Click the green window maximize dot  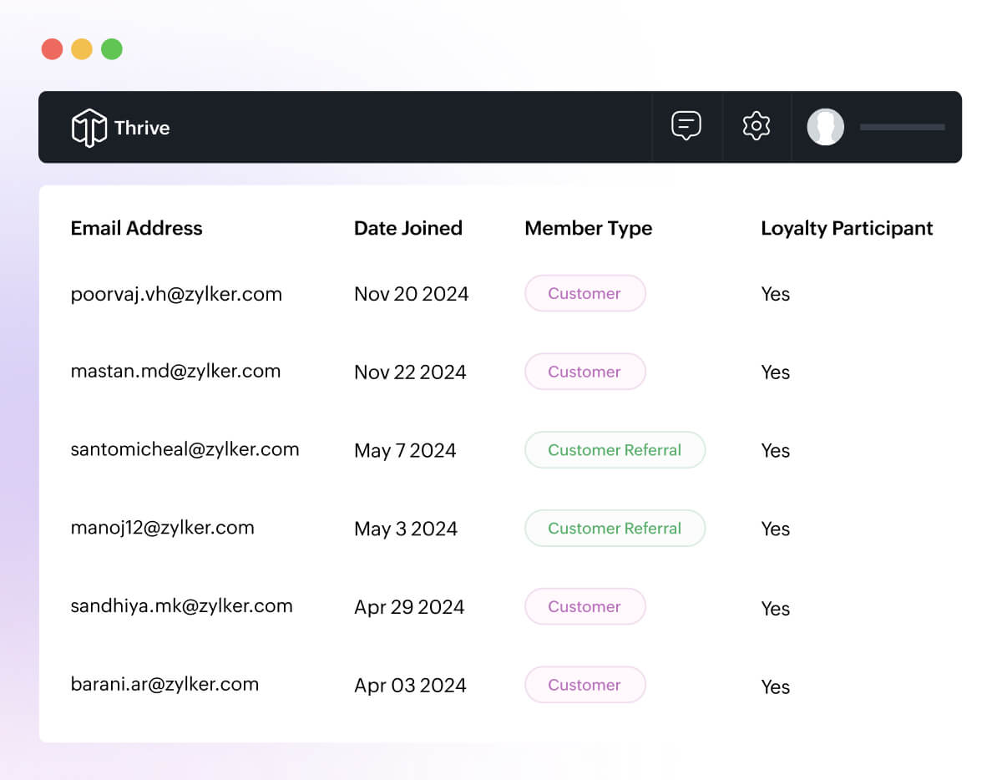coord(112,49)
